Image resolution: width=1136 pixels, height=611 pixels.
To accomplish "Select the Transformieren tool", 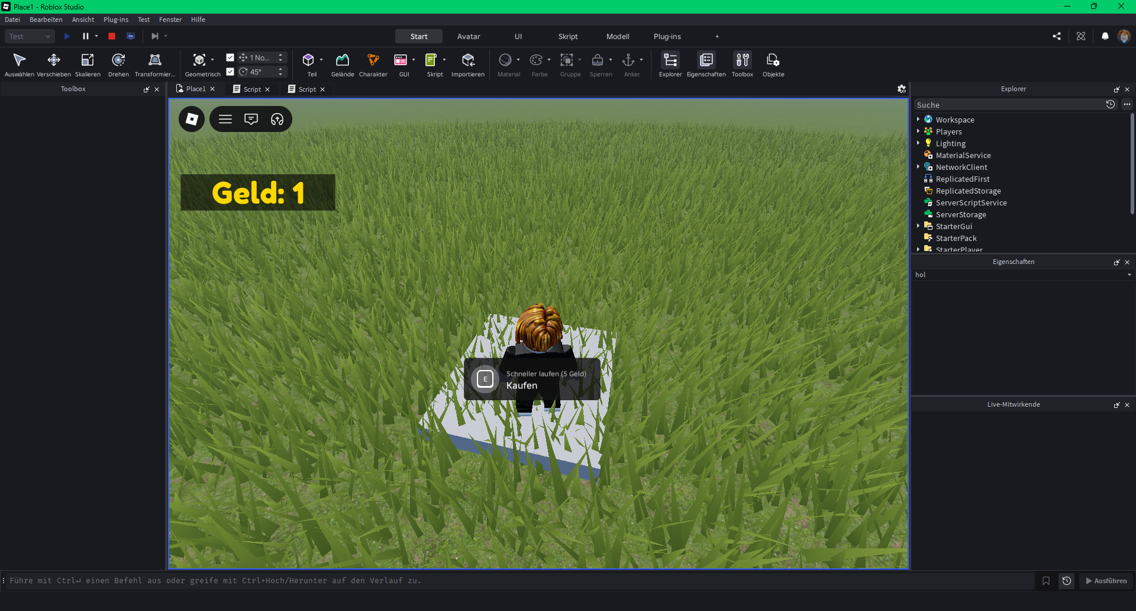I will (x=155, y=65).
